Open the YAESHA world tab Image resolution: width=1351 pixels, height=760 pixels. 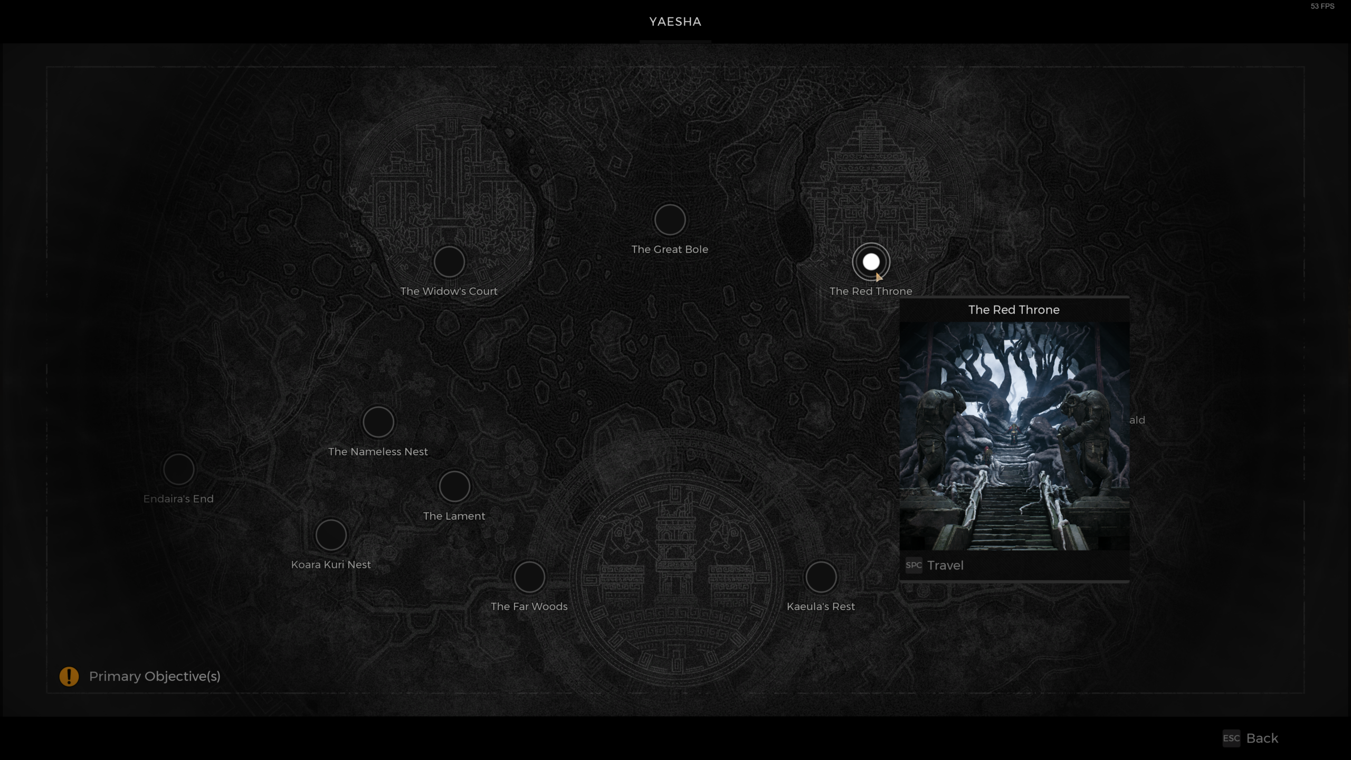(675, 22)
